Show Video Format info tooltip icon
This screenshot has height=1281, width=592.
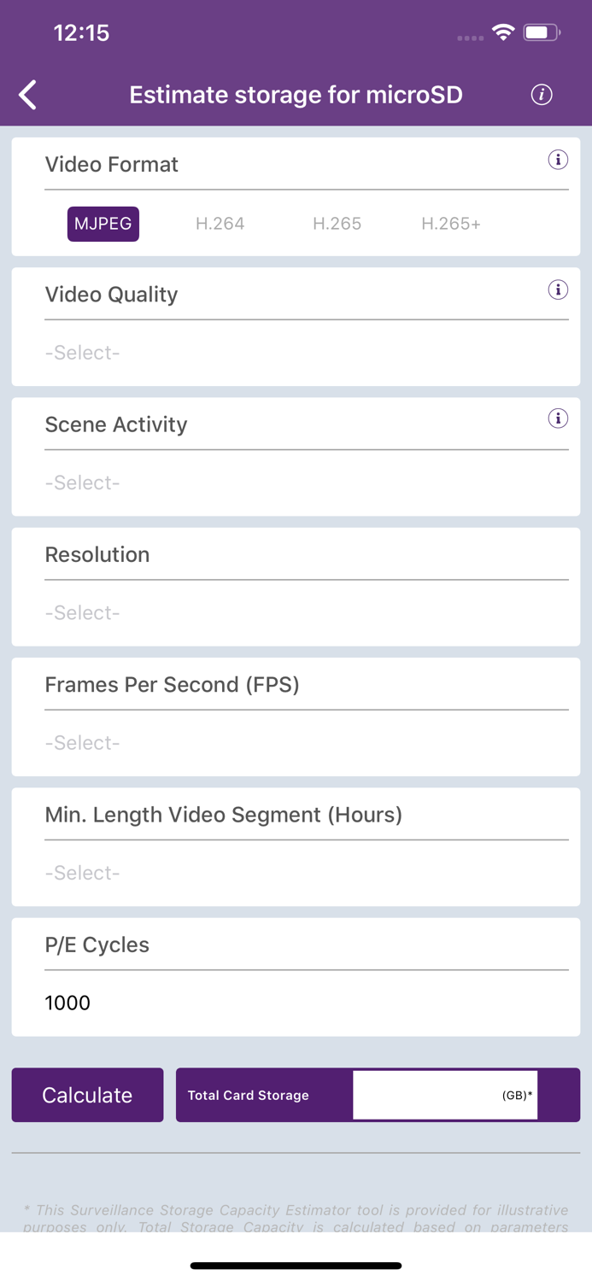(x=558, y=160)
